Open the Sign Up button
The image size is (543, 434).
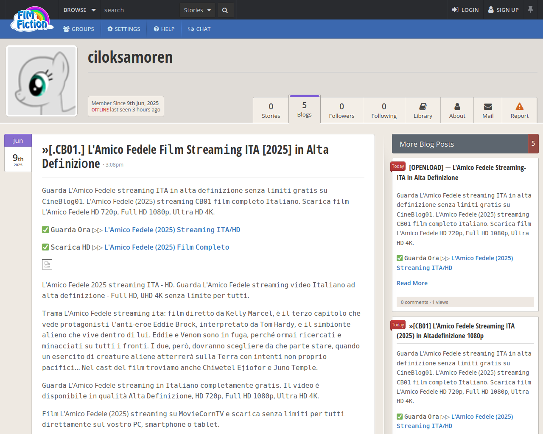503,10
